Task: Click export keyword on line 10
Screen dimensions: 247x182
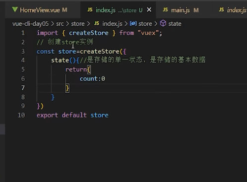Action: (x=47, y=115)
